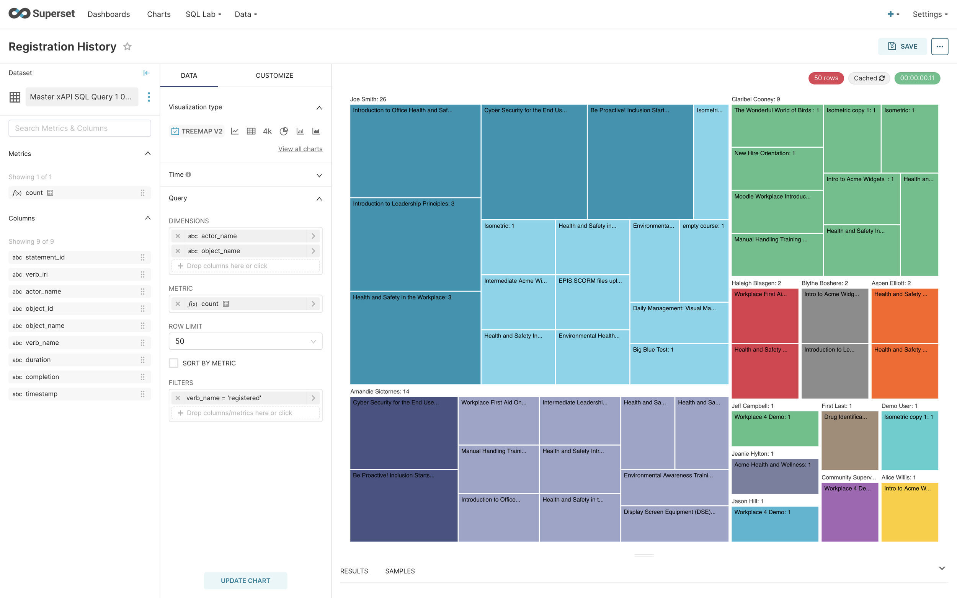Select the area chart visualization icon
Viewport: 957px width, 598px height.
[316, 131]
